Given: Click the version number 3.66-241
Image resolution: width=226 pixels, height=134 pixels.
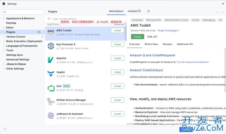Looking at the screenshot, I should (152, 37).
